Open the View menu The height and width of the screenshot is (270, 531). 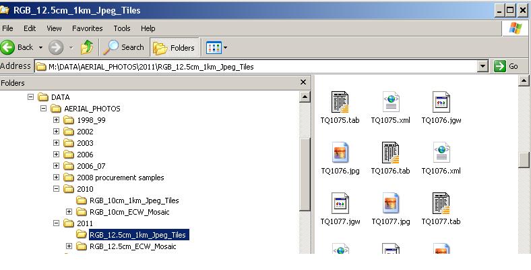(x=54, y=28)
